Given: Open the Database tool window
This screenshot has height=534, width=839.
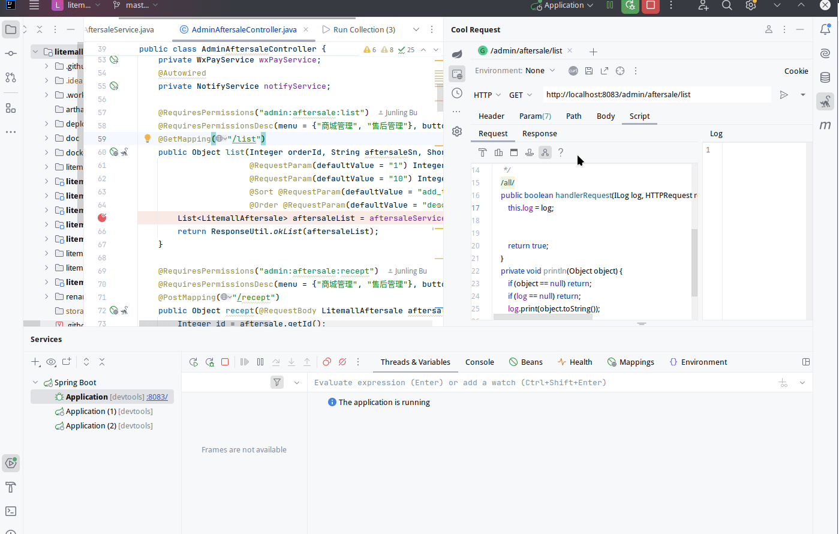Looking at the screenshot, I should (x=825, y=77).
